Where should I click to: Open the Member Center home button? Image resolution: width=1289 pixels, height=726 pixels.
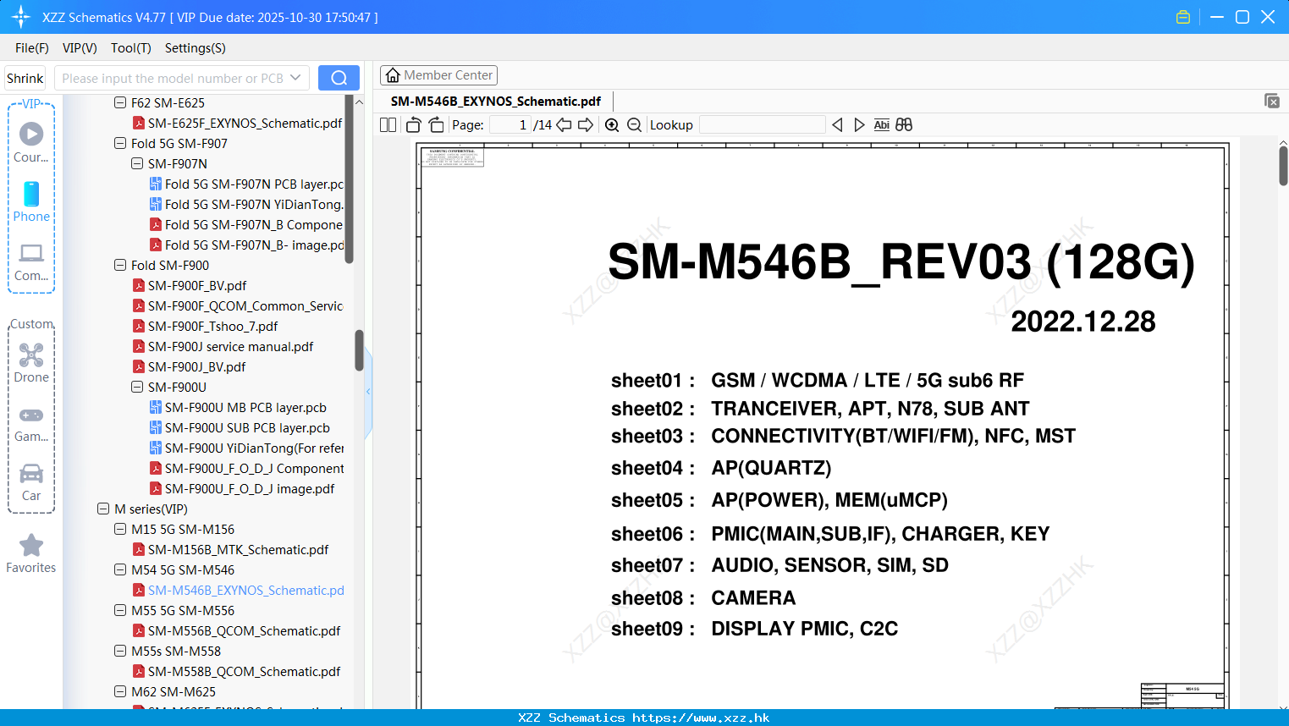coord(438,75)
